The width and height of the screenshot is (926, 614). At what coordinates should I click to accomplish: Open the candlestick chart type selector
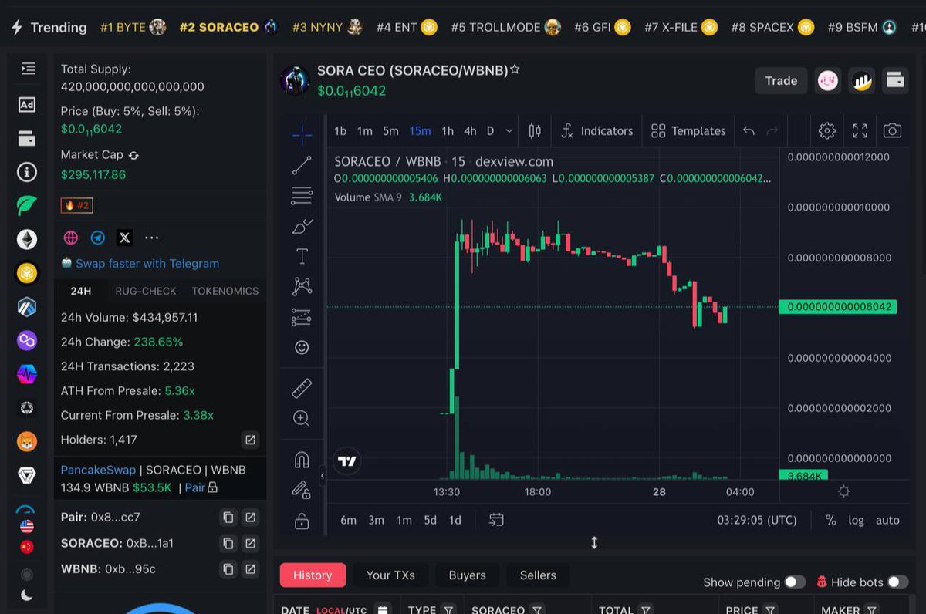[x=535, y=131]
